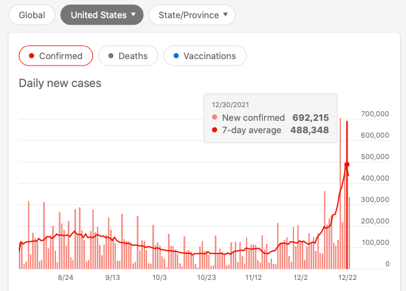This screenshot has height=291, width=406.
Task: Click the United States dropdown arrow
Action: (133, 14)
